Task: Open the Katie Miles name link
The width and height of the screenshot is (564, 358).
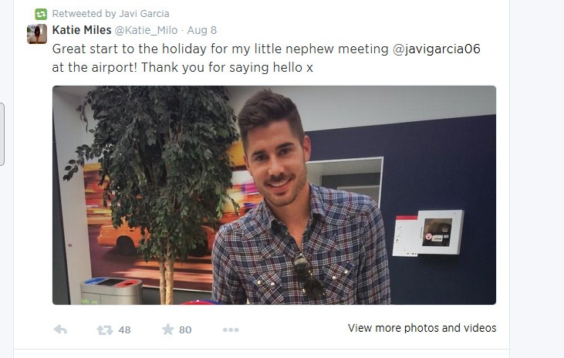Action: click(x=82, y=30)
